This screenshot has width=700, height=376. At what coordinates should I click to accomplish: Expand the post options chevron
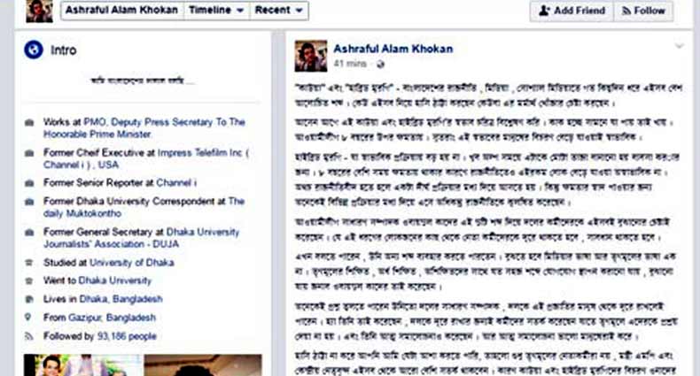(x=679, y=46)
